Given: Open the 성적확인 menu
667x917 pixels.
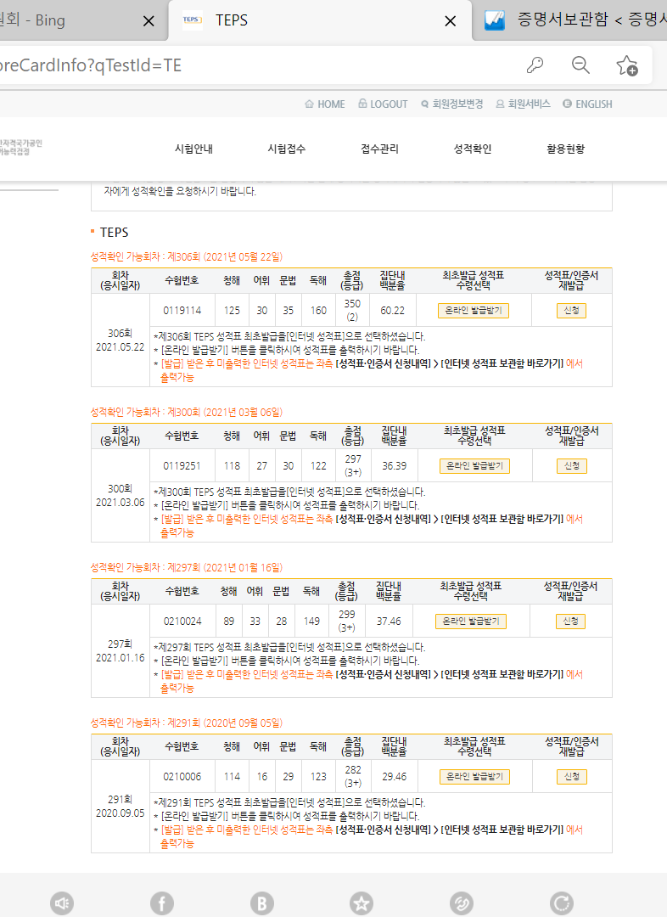Looking at the screenshot, I should coord(473,149).
